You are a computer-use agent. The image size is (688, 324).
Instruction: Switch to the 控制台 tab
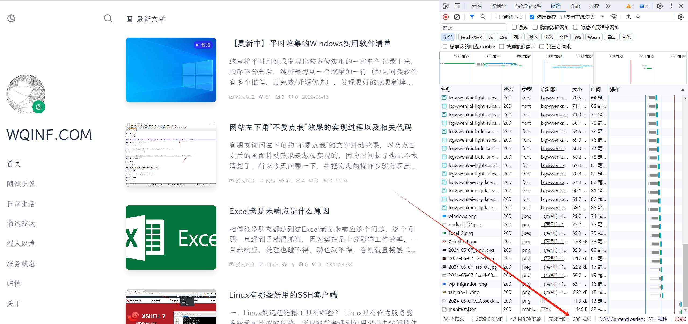498,6
